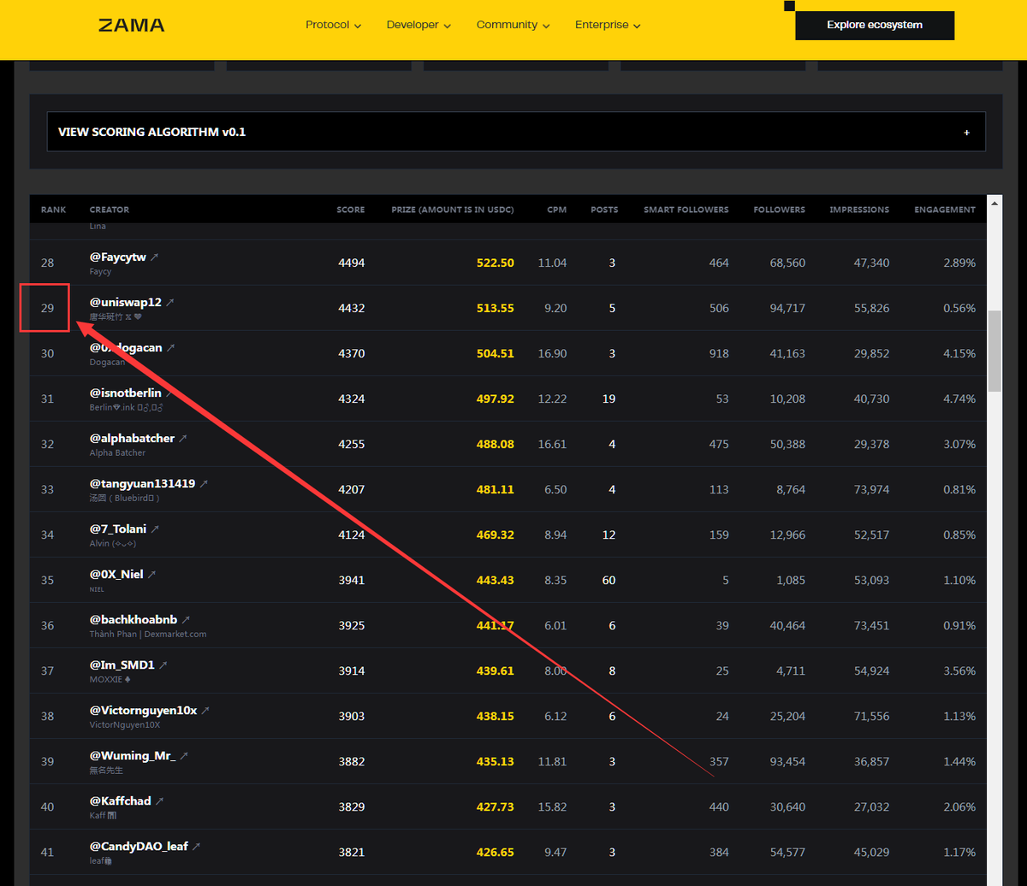Open external link icon next to @Kaffchad
This screenshot has width=1027, height=886.
pyautogui.click(x=158, y=800)
